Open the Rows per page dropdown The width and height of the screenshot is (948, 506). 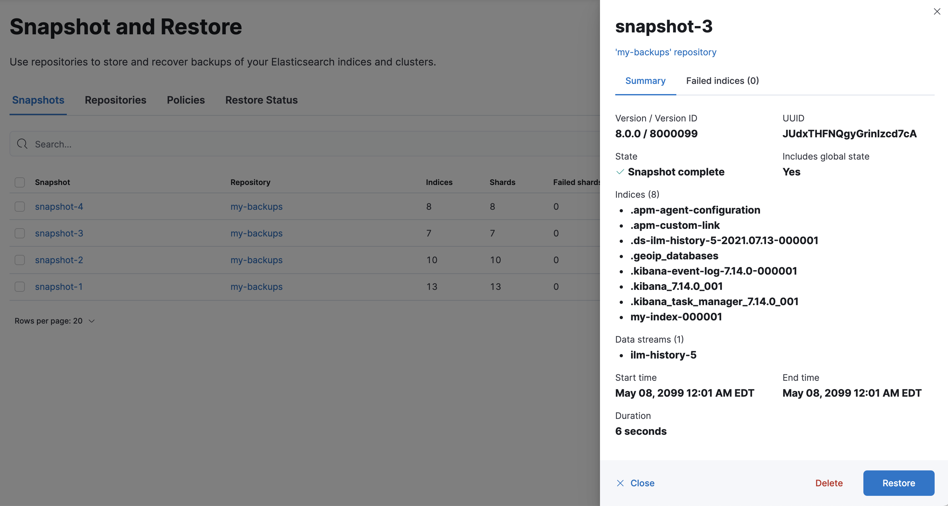tap(54, 321)
